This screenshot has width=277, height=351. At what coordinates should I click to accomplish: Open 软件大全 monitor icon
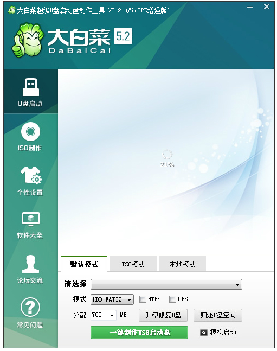click(x=31, y=219)
